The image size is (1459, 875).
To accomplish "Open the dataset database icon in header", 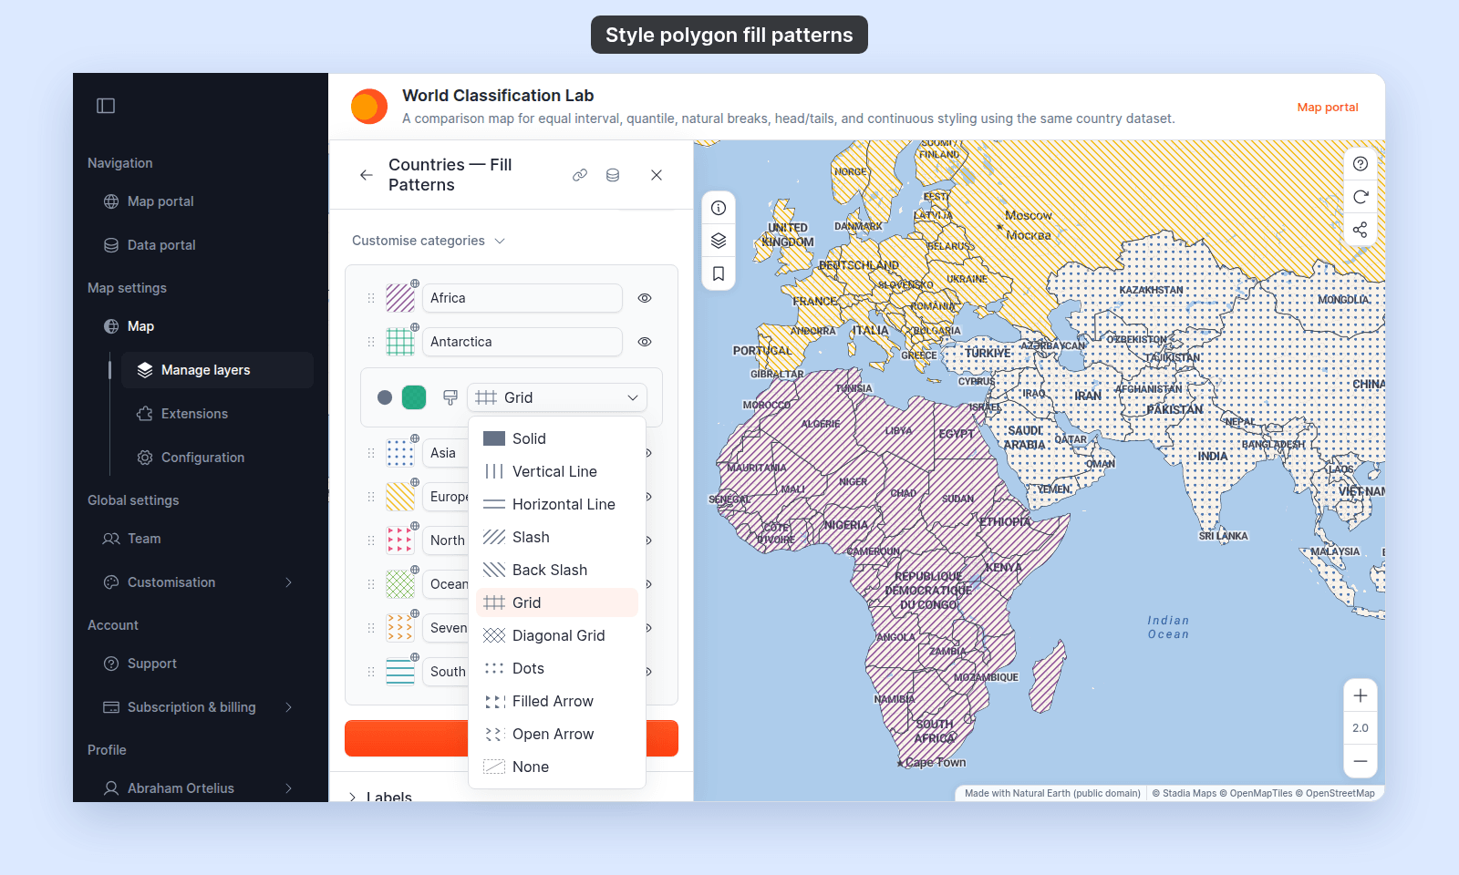I will pos(613,175).
